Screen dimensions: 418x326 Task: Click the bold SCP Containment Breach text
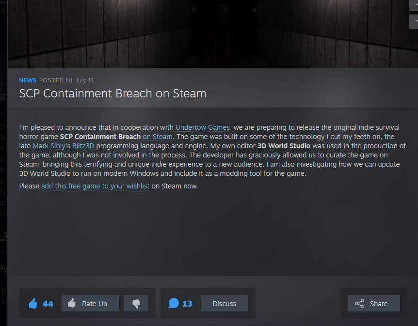pos(100,137)
